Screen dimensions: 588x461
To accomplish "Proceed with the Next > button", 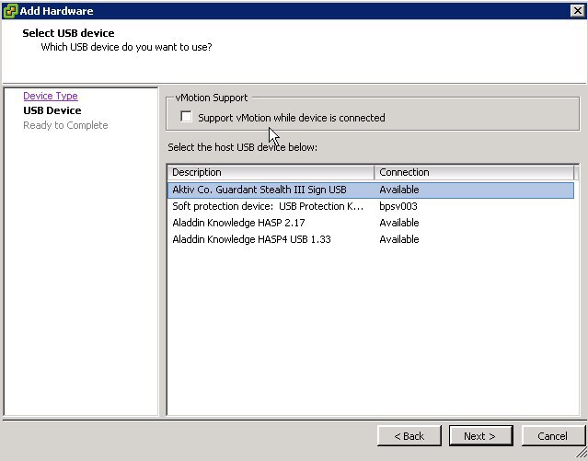I will (x=480, y=436).
